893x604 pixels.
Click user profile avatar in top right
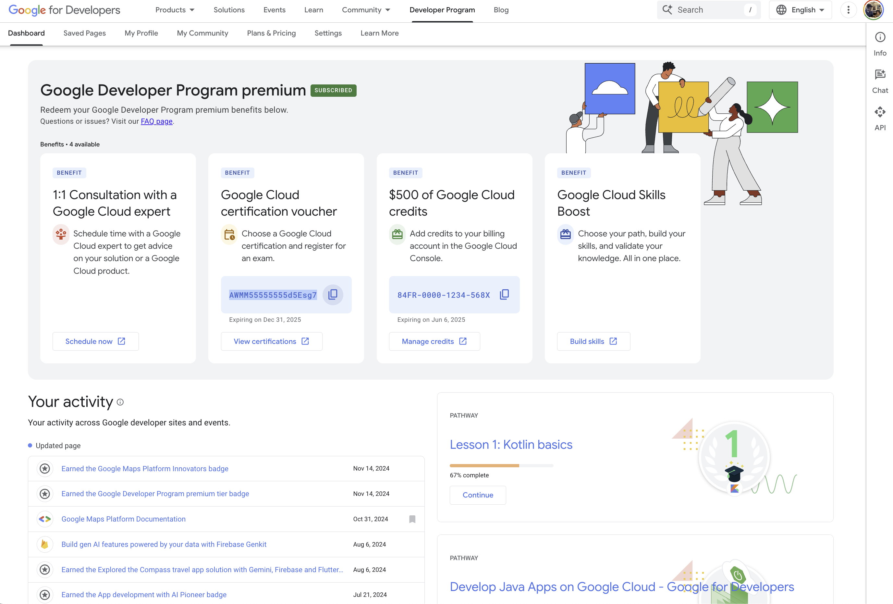(874, 10)
